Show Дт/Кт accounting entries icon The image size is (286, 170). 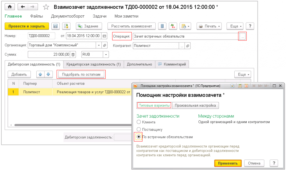[173, 26]
